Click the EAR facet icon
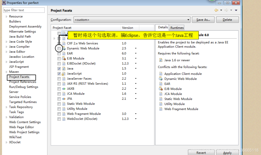The height and width of the screenshot is (155, 261). coord(64,54)
